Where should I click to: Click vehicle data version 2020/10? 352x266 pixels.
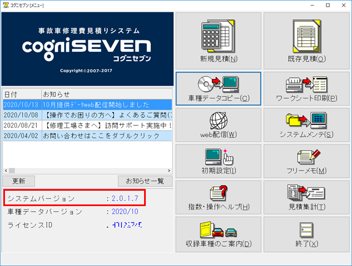click(125, 212)
